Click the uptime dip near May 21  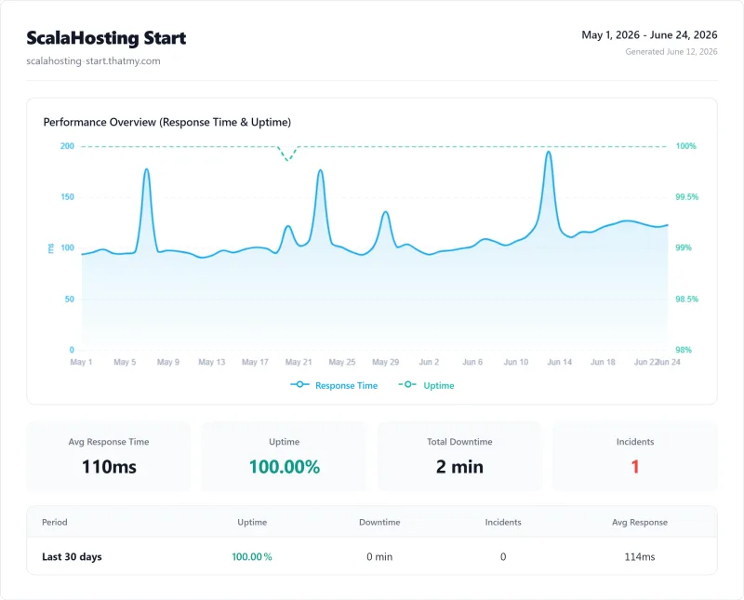(287, 160)
